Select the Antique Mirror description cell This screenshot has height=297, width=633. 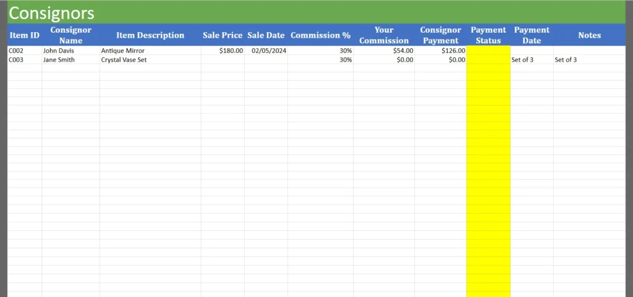[150, 51]
